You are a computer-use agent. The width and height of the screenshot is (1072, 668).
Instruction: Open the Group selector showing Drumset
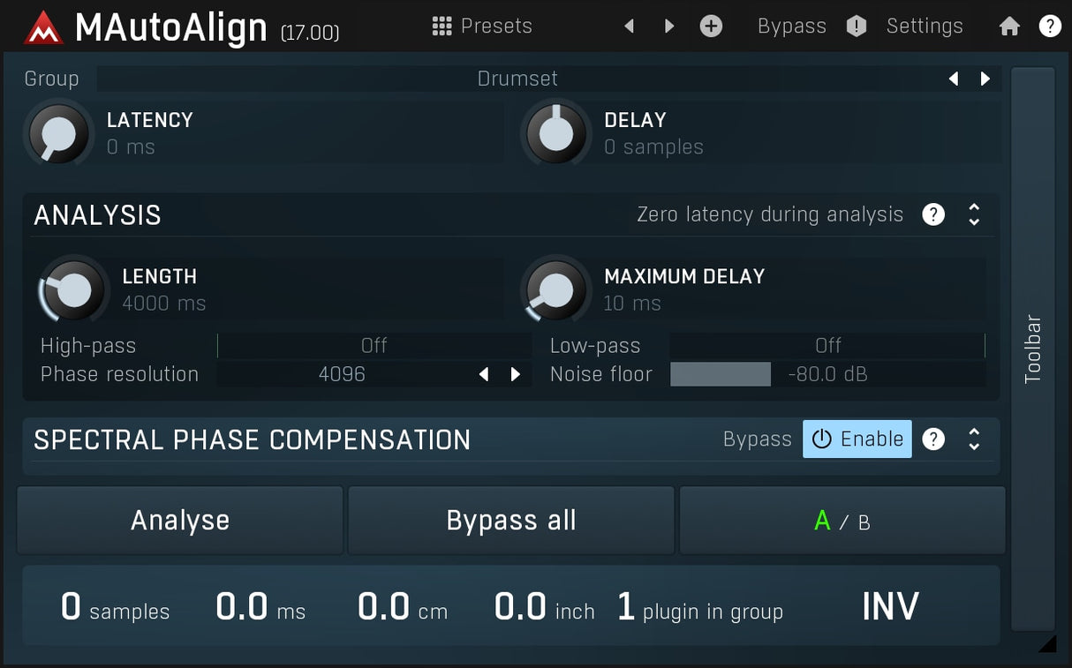point(517,79)
